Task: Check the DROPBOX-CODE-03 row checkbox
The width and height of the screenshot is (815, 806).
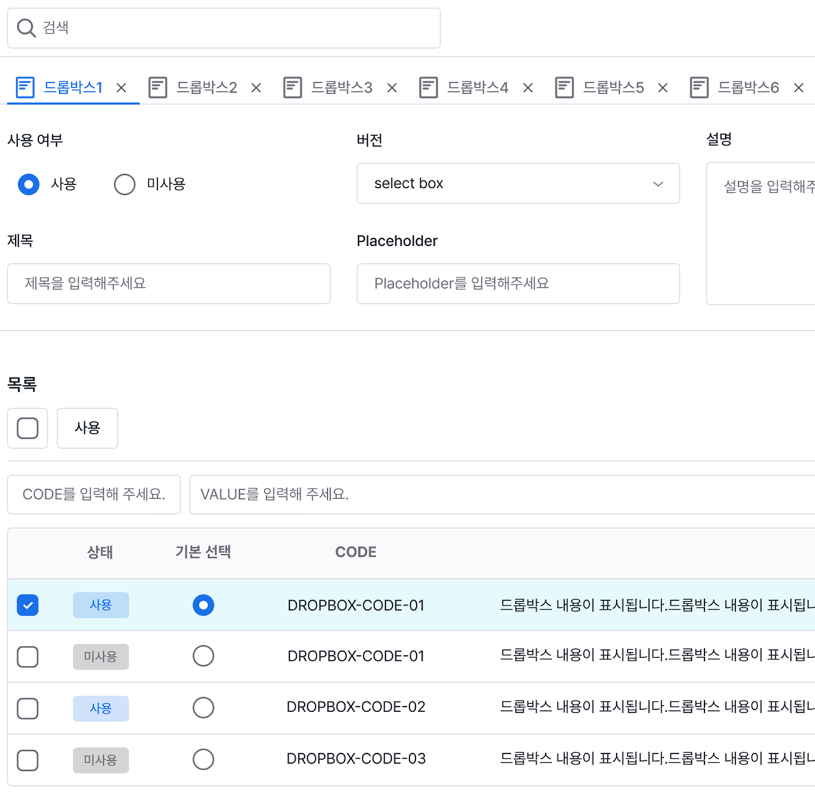Action: [x=28, y=760]
